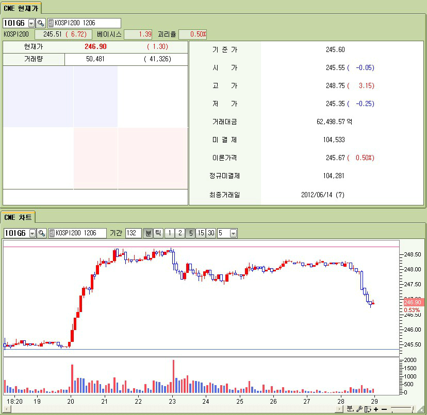
Task: Select the 30-minute interval button
Action: coord(211,233)
